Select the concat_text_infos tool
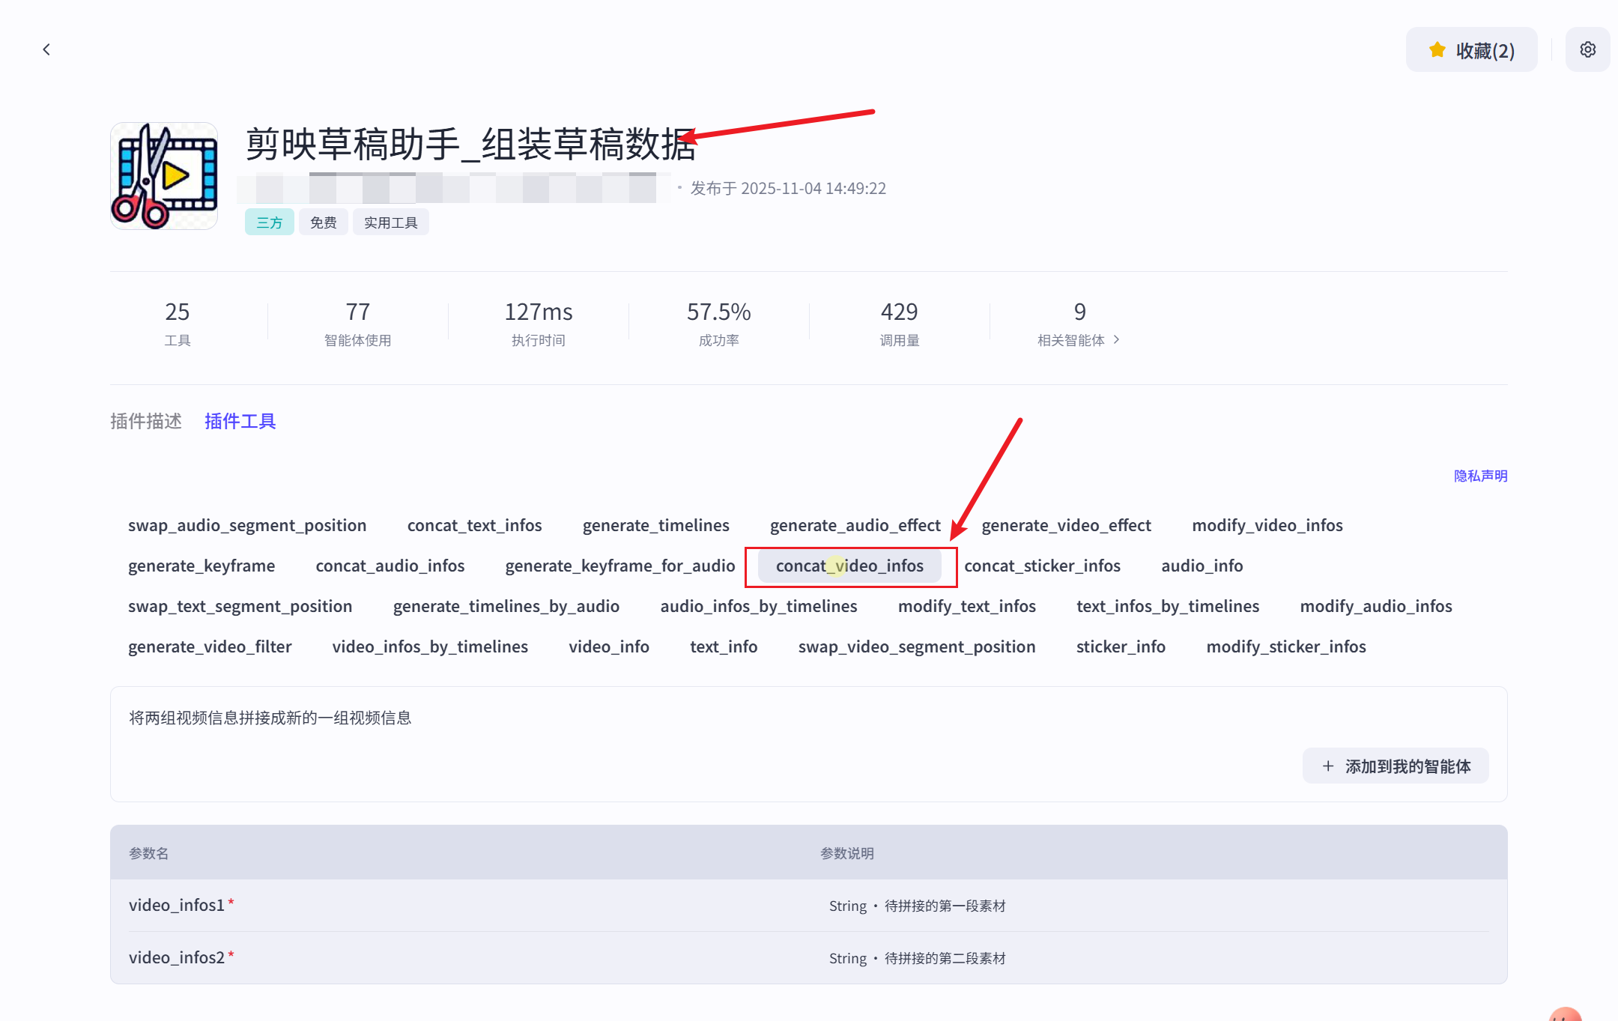This screenshot has height=1021, width=1618. coord(474,525)
